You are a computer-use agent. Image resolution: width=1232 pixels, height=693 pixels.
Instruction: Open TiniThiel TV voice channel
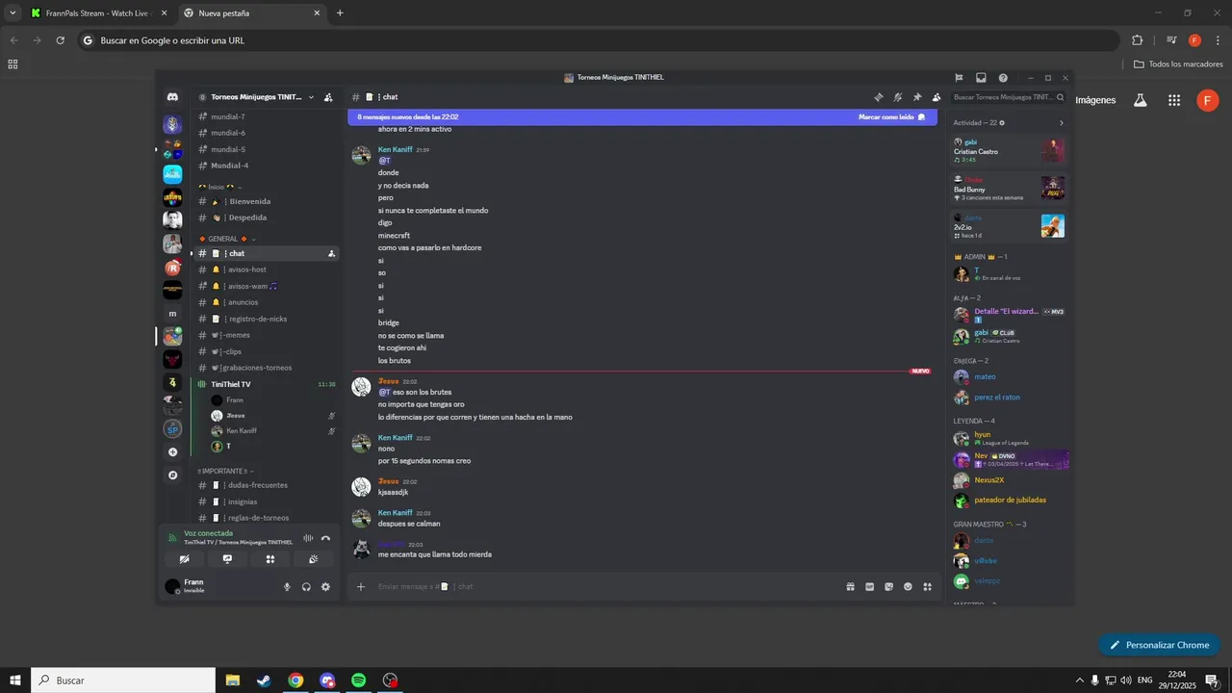click(267, 384)
